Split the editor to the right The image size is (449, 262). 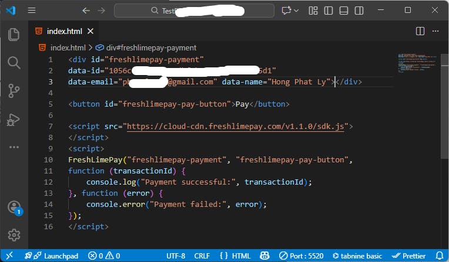[420, 31]
